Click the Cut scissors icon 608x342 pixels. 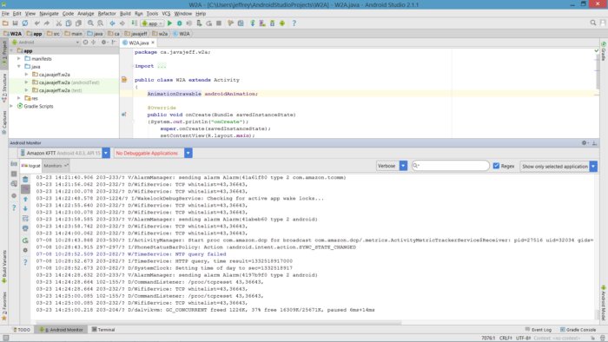(x=58, y=23)
